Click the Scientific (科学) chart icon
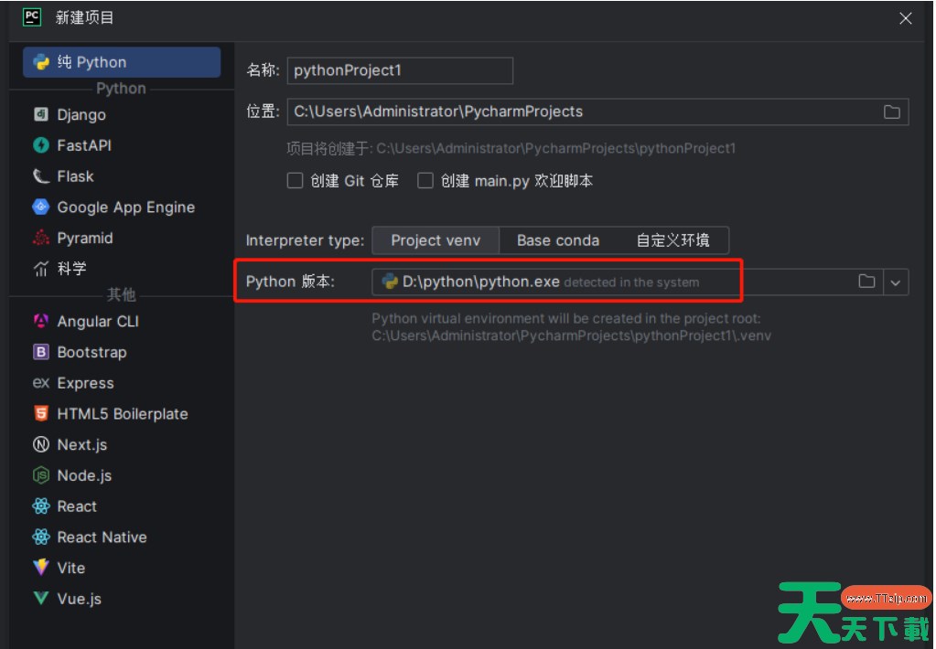 (40, 269)
